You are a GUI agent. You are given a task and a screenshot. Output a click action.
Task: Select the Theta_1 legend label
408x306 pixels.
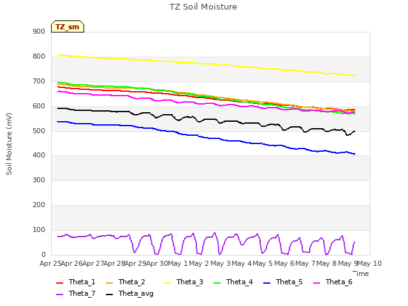[x=82, y=282]
